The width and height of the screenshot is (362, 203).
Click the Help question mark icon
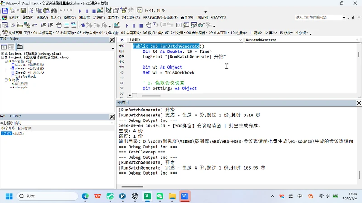139,10
